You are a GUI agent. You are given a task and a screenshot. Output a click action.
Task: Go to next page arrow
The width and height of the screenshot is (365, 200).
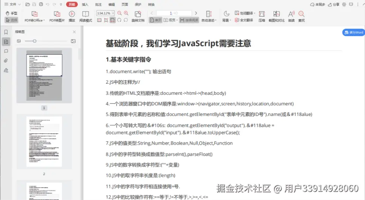196,13
